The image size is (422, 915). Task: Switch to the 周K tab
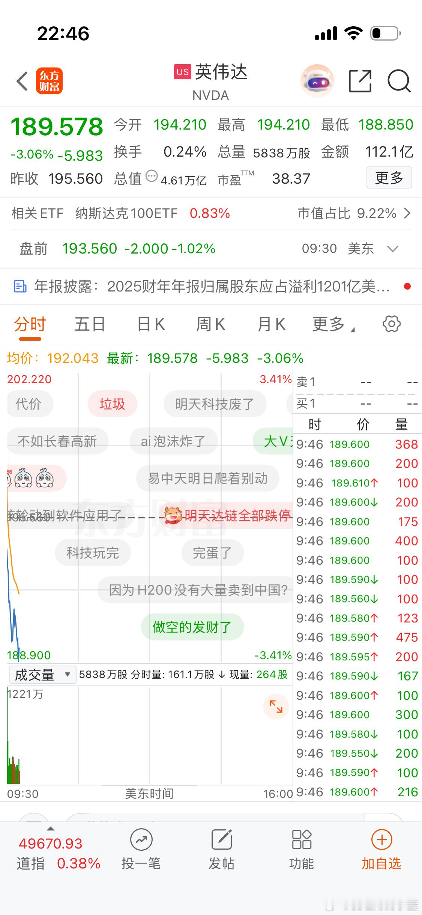(x=210, y=324)
